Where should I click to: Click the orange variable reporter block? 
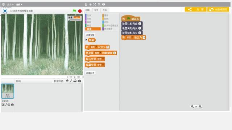[92, 40]
